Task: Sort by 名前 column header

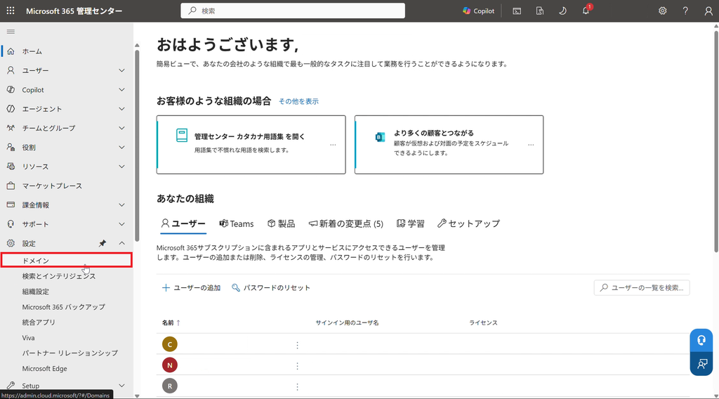Action: (171, 323)
